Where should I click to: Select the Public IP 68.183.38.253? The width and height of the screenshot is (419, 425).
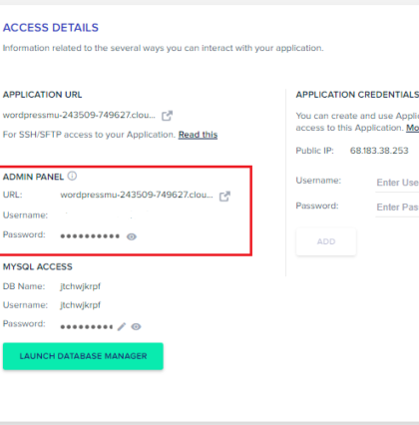[379, 151]
